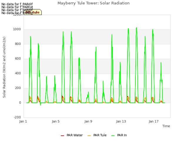The height and width of the screenshot is (141, 188).
Task: Click the 0 y-axis tick label
Action: pyautogui.click(x=20, y=103)
